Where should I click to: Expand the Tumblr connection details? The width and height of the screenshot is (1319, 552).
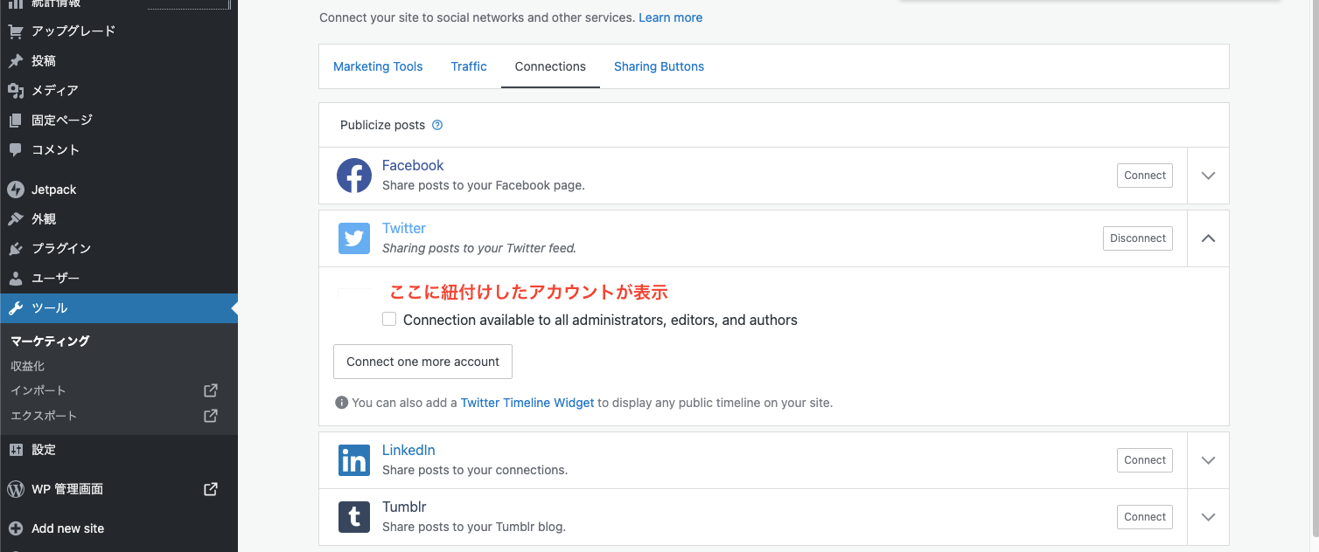pos(1209,517)
